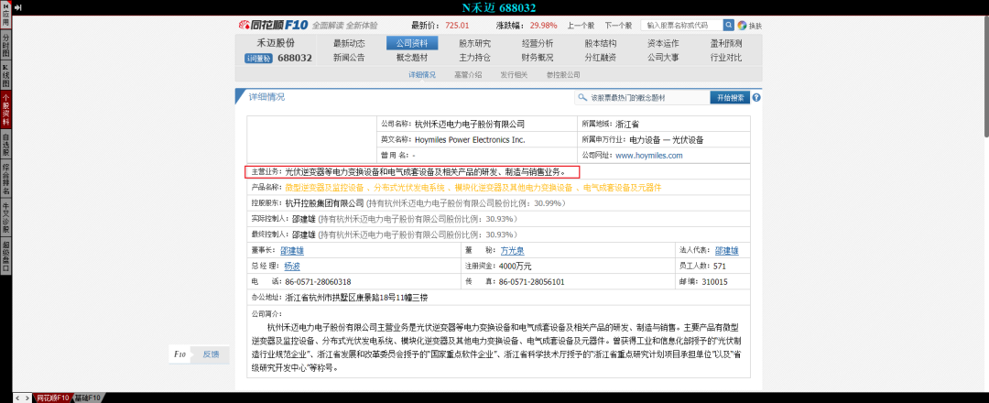The height and width of the screenshot is (403, 989).
Task: Click the postal code 310015
Action: tap(716, 282)
